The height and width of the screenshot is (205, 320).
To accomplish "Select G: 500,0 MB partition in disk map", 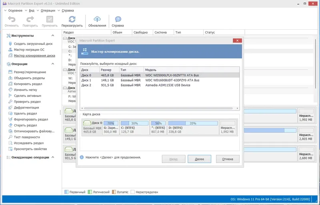I will pos(111,127).
